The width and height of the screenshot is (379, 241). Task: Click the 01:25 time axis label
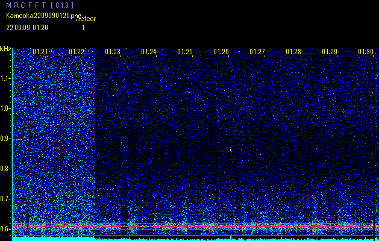click(x=185, y=52)
